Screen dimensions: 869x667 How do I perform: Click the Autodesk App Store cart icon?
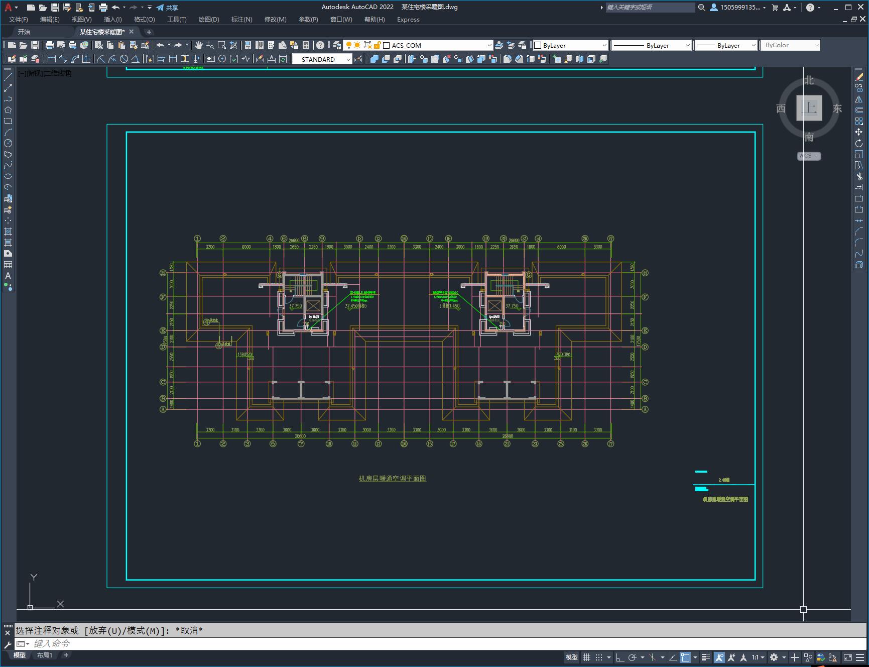(x=775, y=8)
